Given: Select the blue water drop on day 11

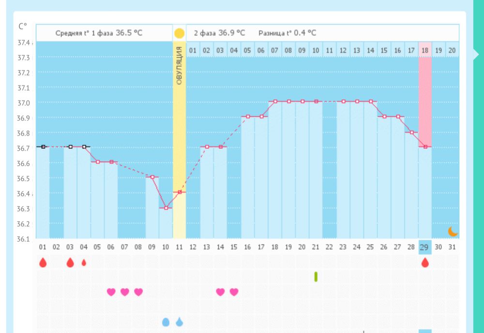Looking at the screenshot, I should point(179,322).
